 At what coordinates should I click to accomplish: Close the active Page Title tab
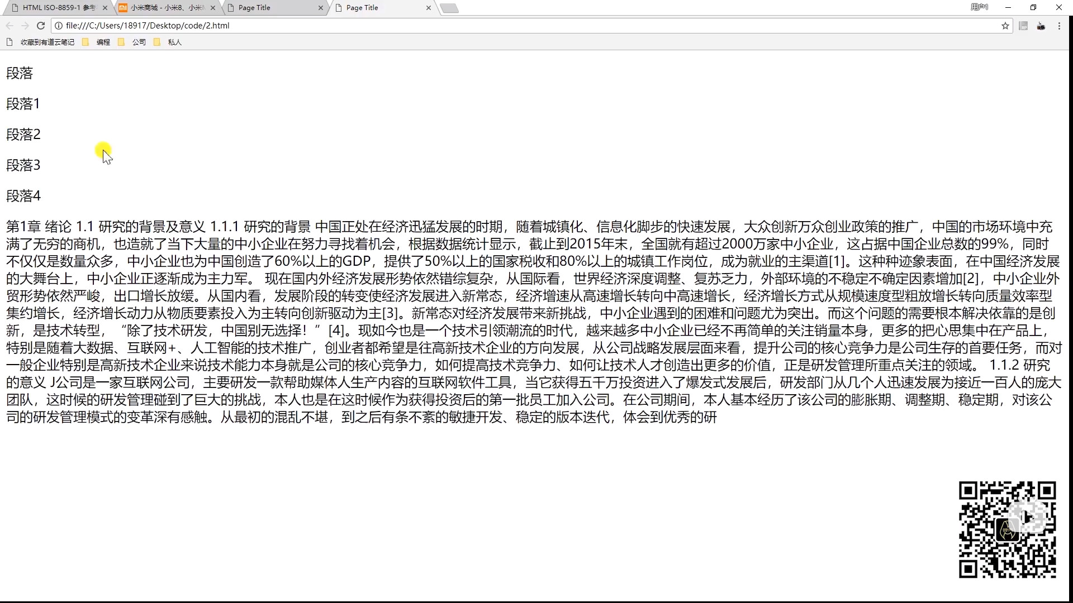(428, 8)
